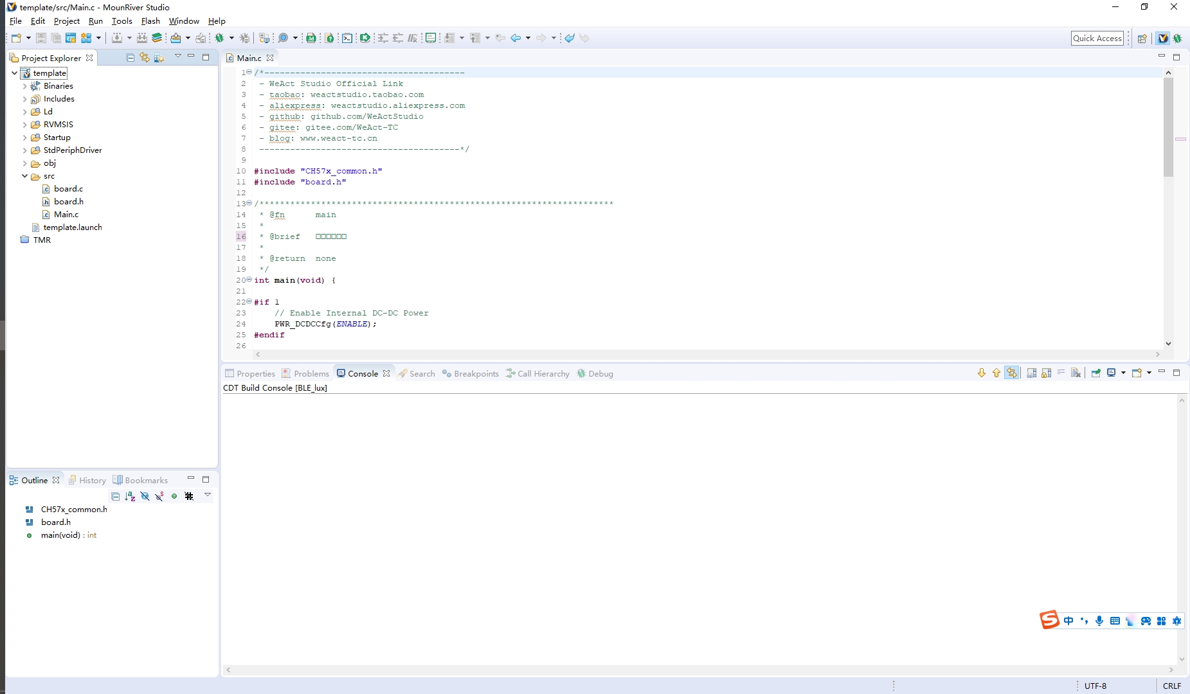Click Collapse All in Project Explorer
Screen dimensions: 1190x694
pyautogui.click(x=131, y=58)
